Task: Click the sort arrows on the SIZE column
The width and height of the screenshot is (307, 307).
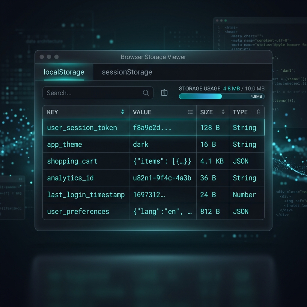Action: click(x=223, y=112)
